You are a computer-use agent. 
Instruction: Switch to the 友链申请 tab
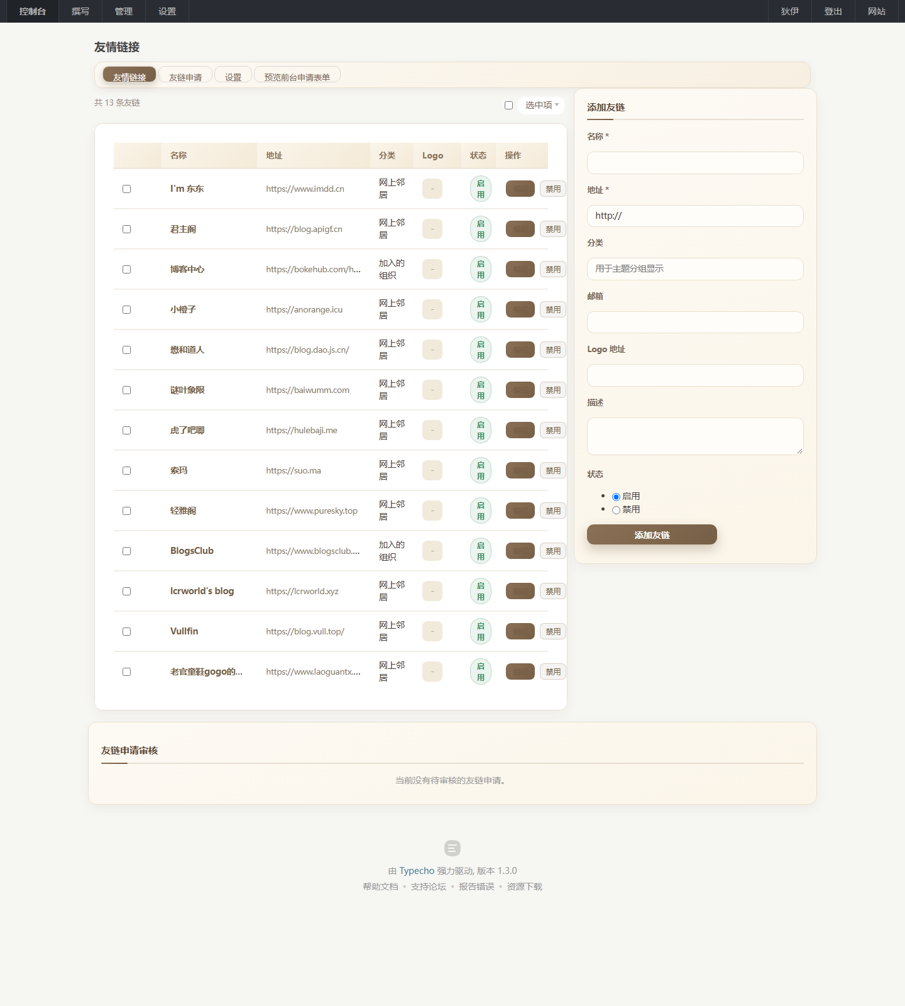pos(185,74)
